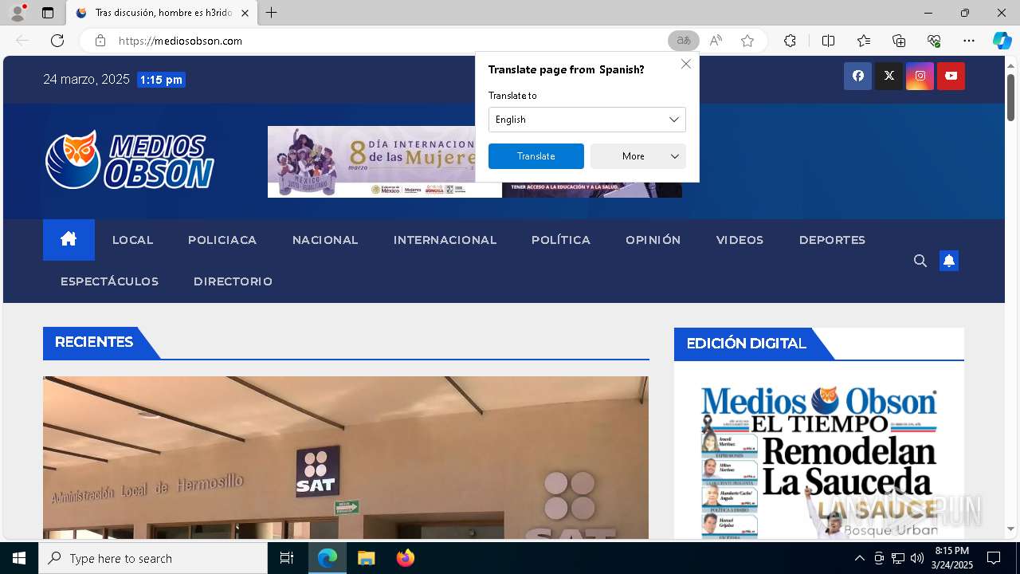The width and height of the screenshot is (1020, 574).
Task: Open the Favorites list
Action: 864,41
